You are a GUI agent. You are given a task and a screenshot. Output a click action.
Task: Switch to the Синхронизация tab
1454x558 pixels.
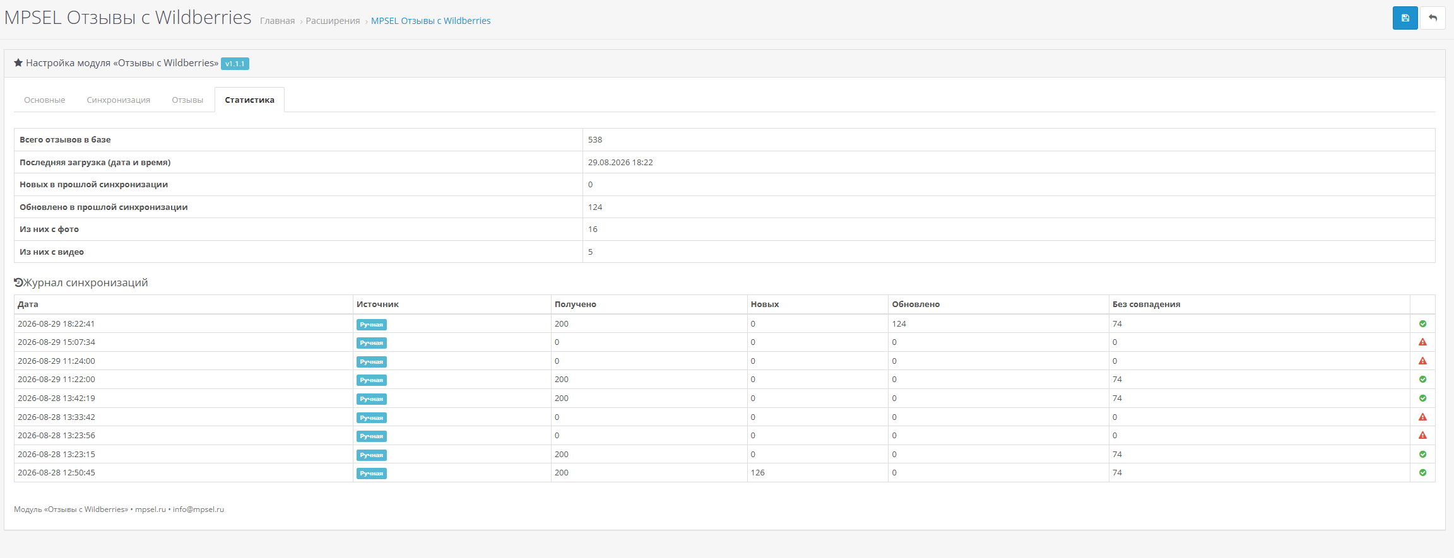click(x=119, y=100)
